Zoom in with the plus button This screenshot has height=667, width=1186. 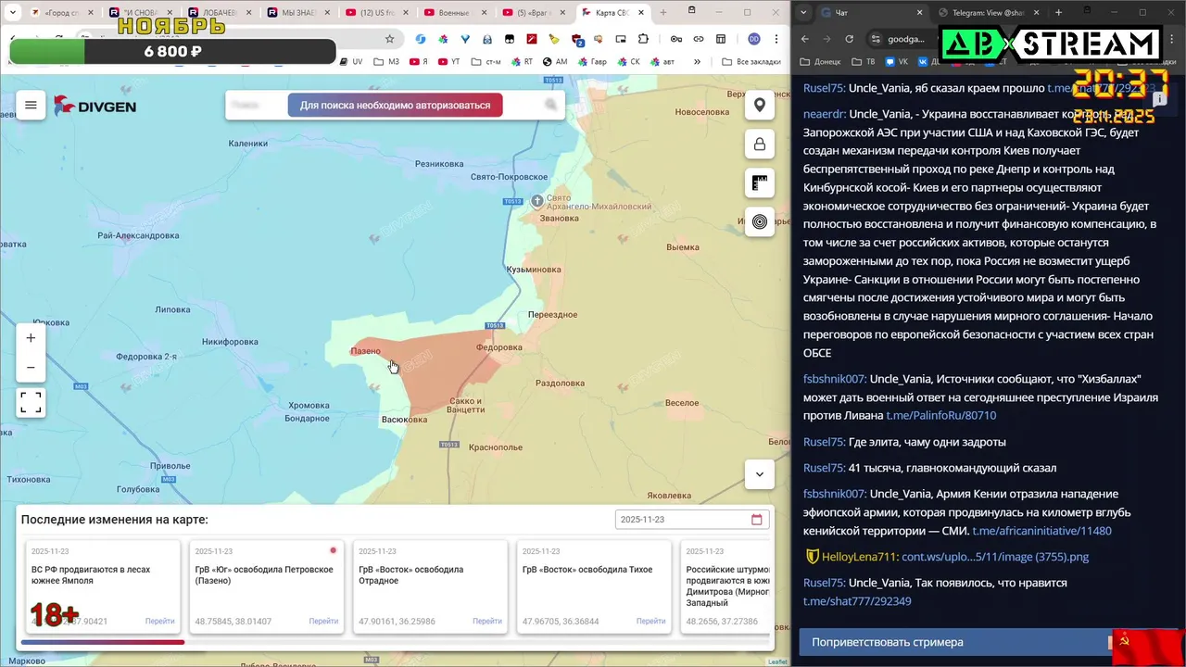31,338
